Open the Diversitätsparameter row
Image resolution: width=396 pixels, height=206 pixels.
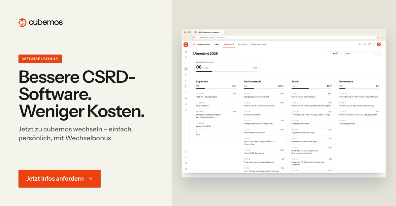click(312, 122)
